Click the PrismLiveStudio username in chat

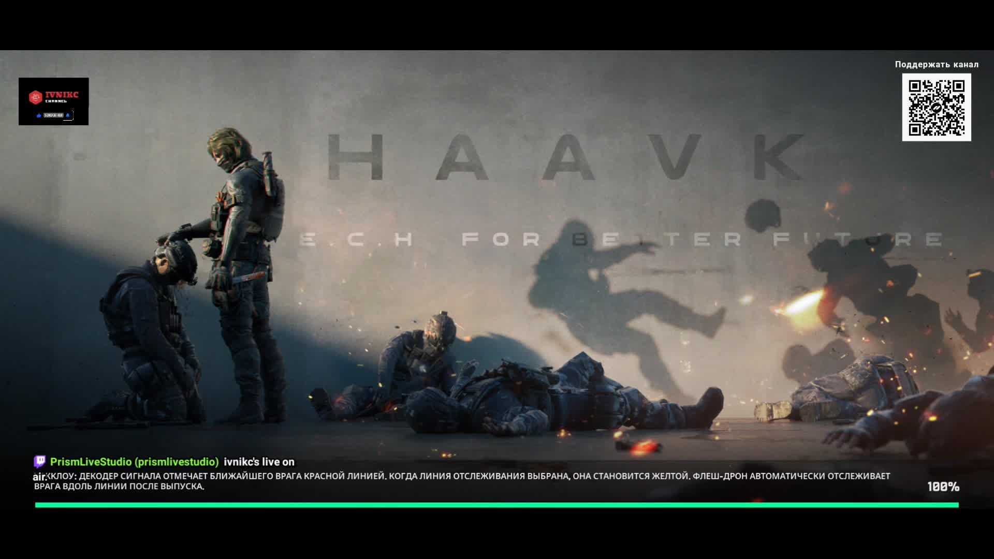134,462
